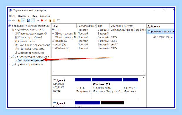
Task: Click the Диск 1 label in disk map
Action: tap(61, 80)
